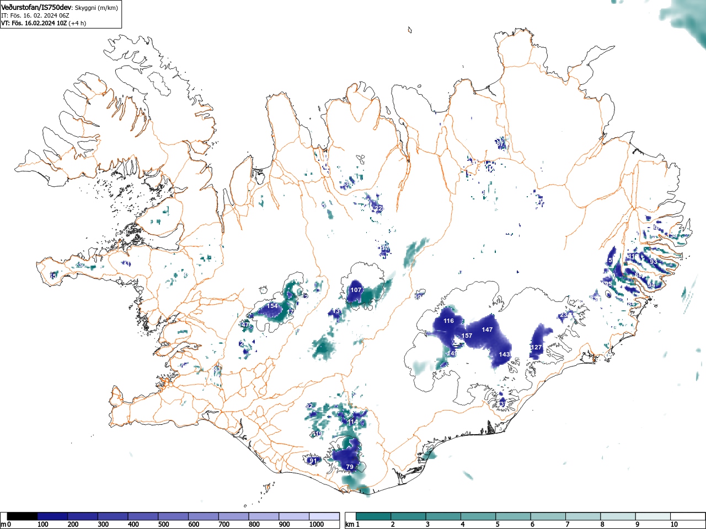Click the 10 label on the km legend
The image size is (706, 529).
coord(674,525)
